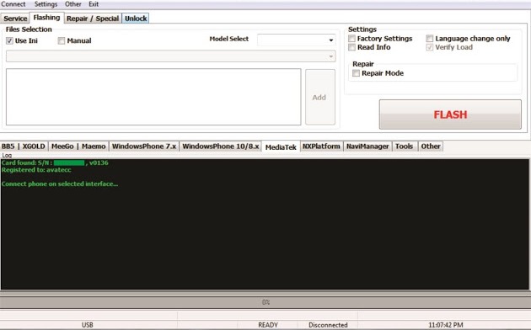Viewport: 531px width, 330px height.
Task: Click the red FLASH button
Action: click(450, 114)
